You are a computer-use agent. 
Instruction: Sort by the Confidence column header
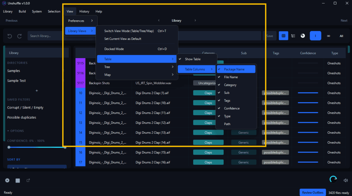coord(308,53)
